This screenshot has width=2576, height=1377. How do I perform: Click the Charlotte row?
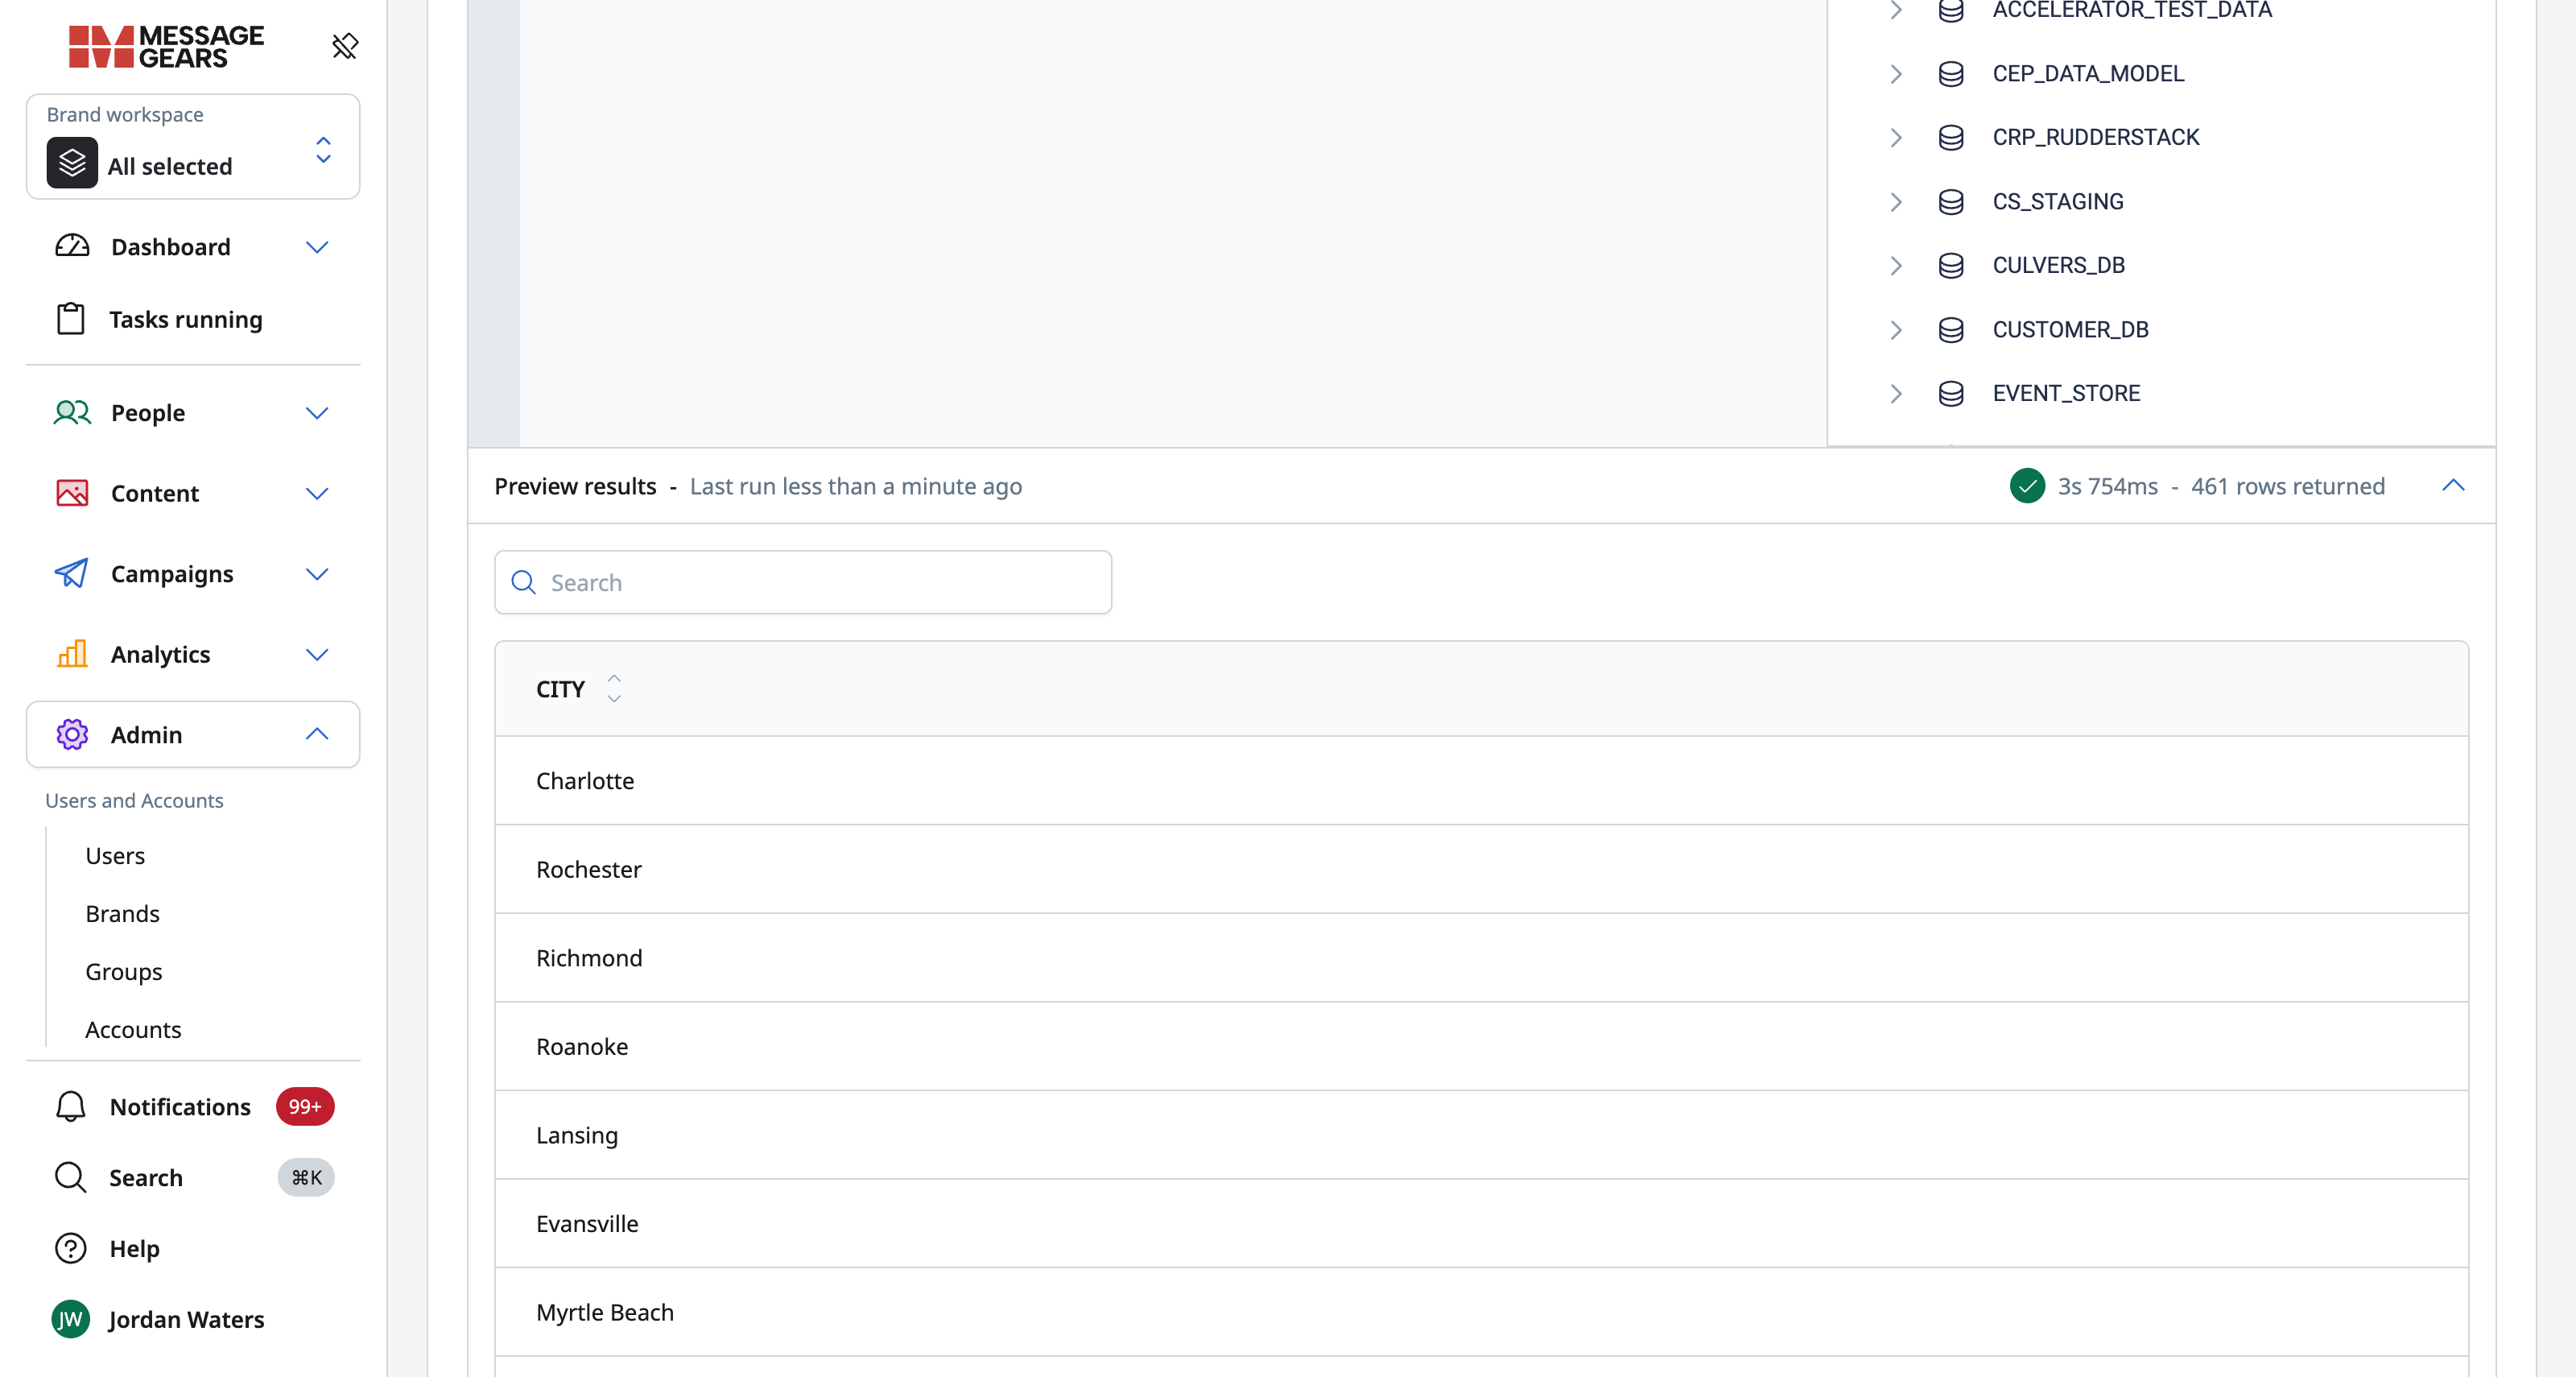coord(1481,781)
